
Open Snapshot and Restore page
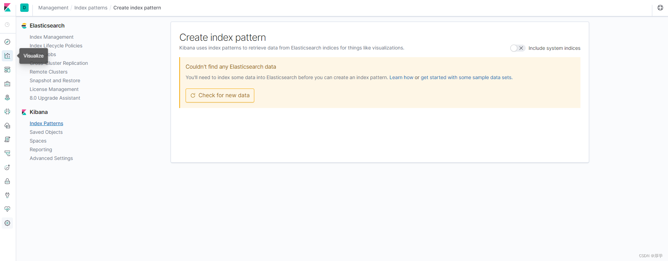coord(55,80)
